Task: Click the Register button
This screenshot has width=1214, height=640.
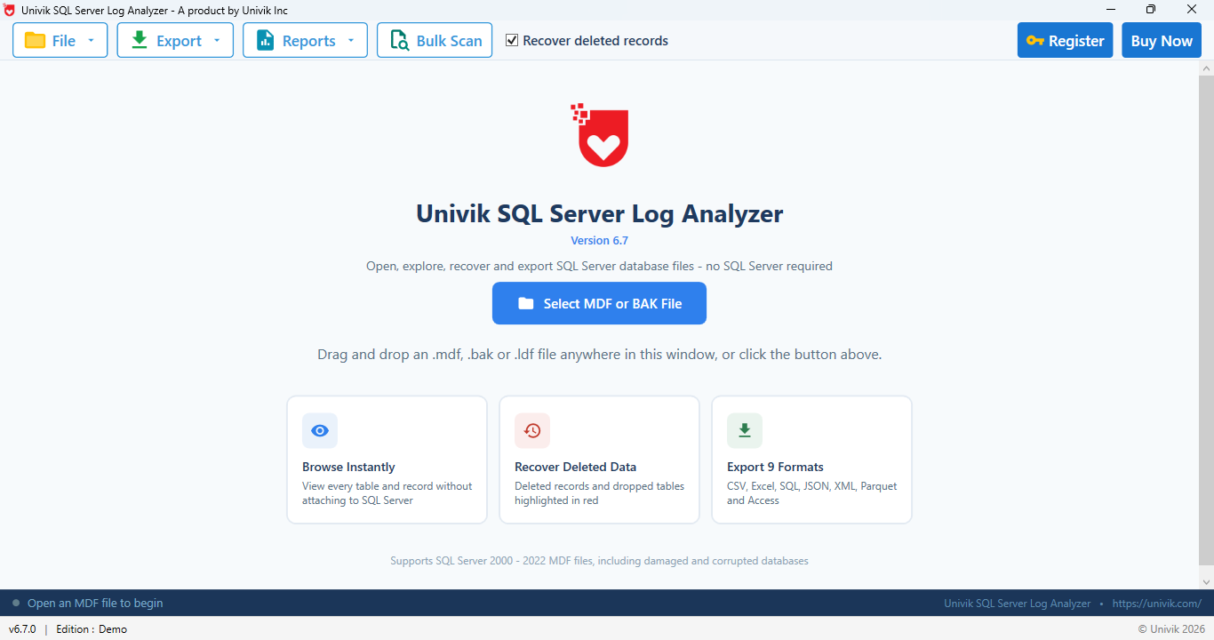Action: coord(1065,40)
